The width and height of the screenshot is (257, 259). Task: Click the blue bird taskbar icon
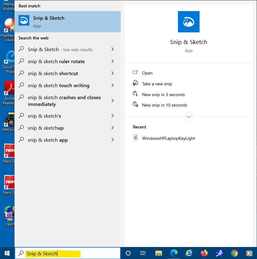click(219, 253)
